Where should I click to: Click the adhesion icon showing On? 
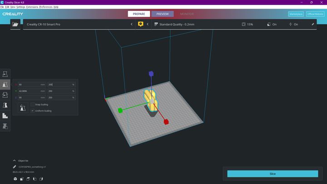[291, 24]
